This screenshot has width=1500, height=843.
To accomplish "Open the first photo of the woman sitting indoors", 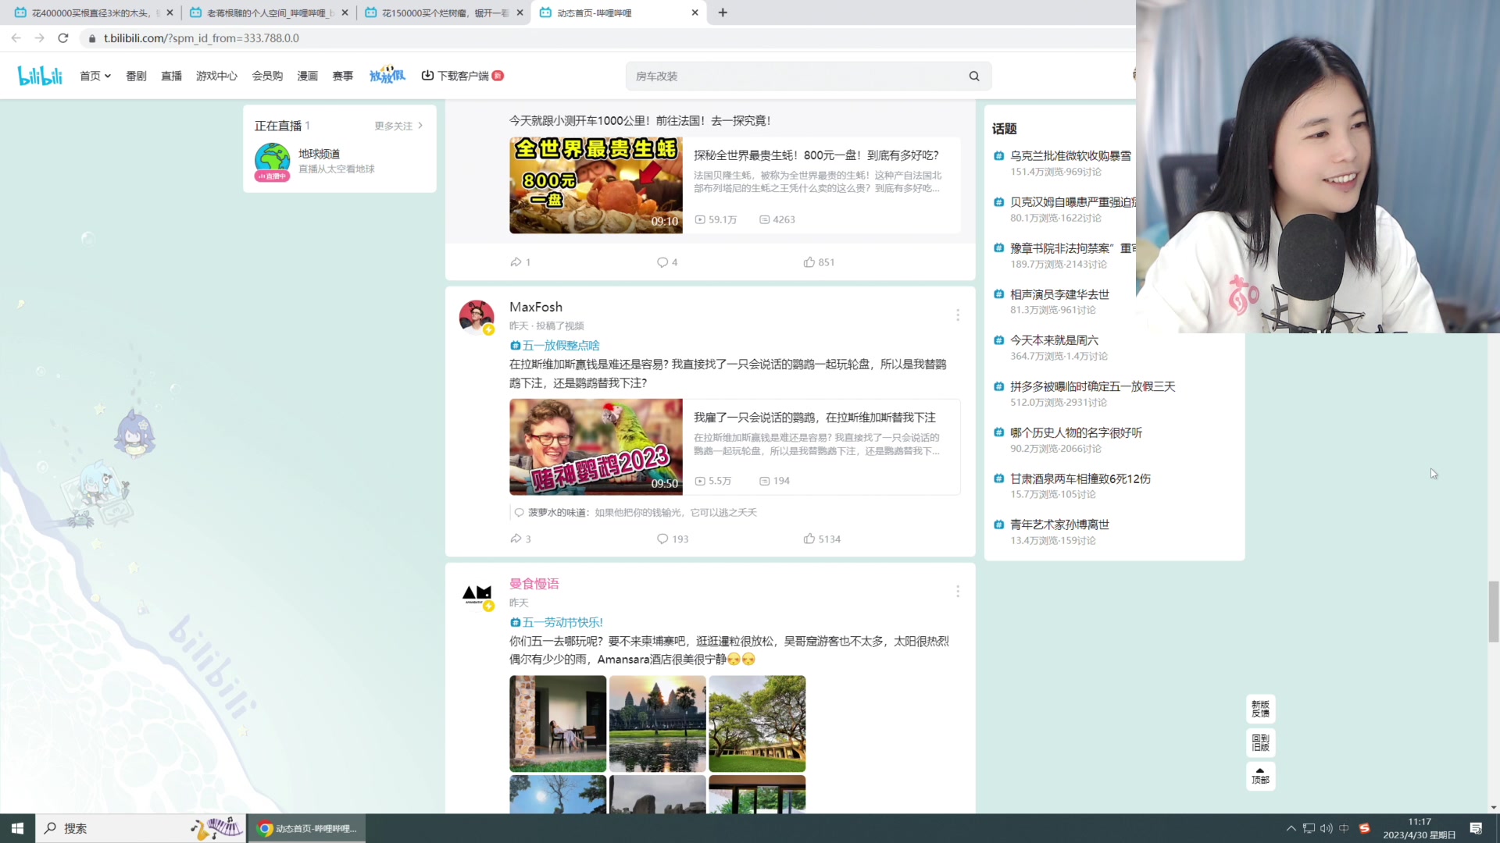I will 558,724.
